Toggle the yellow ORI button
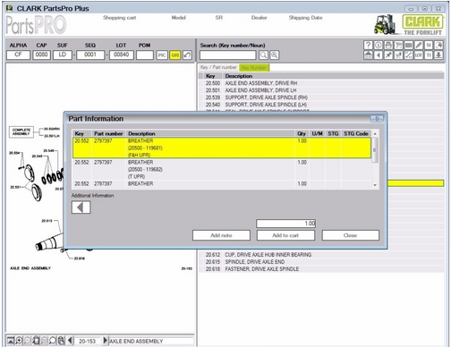 (x=175, y=55)
